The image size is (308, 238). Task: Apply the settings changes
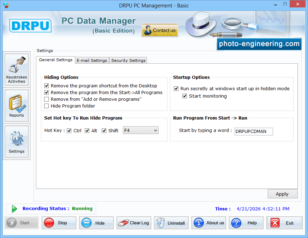tap(283, 194)
